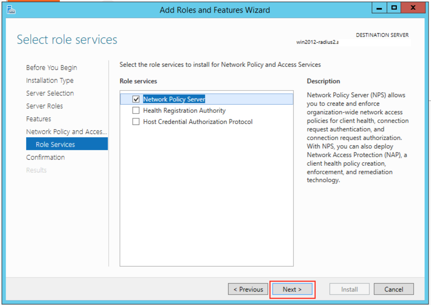Image resolution: width=431 pixels, height=305 pixels.
Task: Open the Features wizard step
Action: click(x=38, y=119)
